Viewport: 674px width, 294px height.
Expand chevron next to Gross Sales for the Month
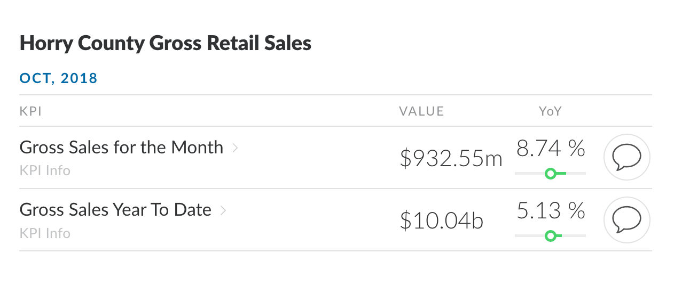(x=235, y=148)
